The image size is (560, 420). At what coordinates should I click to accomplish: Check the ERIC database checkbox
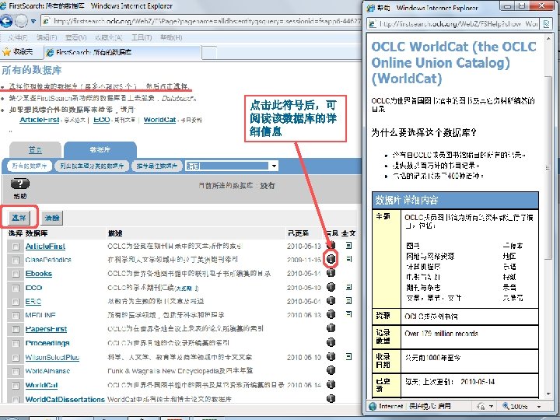click(x=16, y=302)
